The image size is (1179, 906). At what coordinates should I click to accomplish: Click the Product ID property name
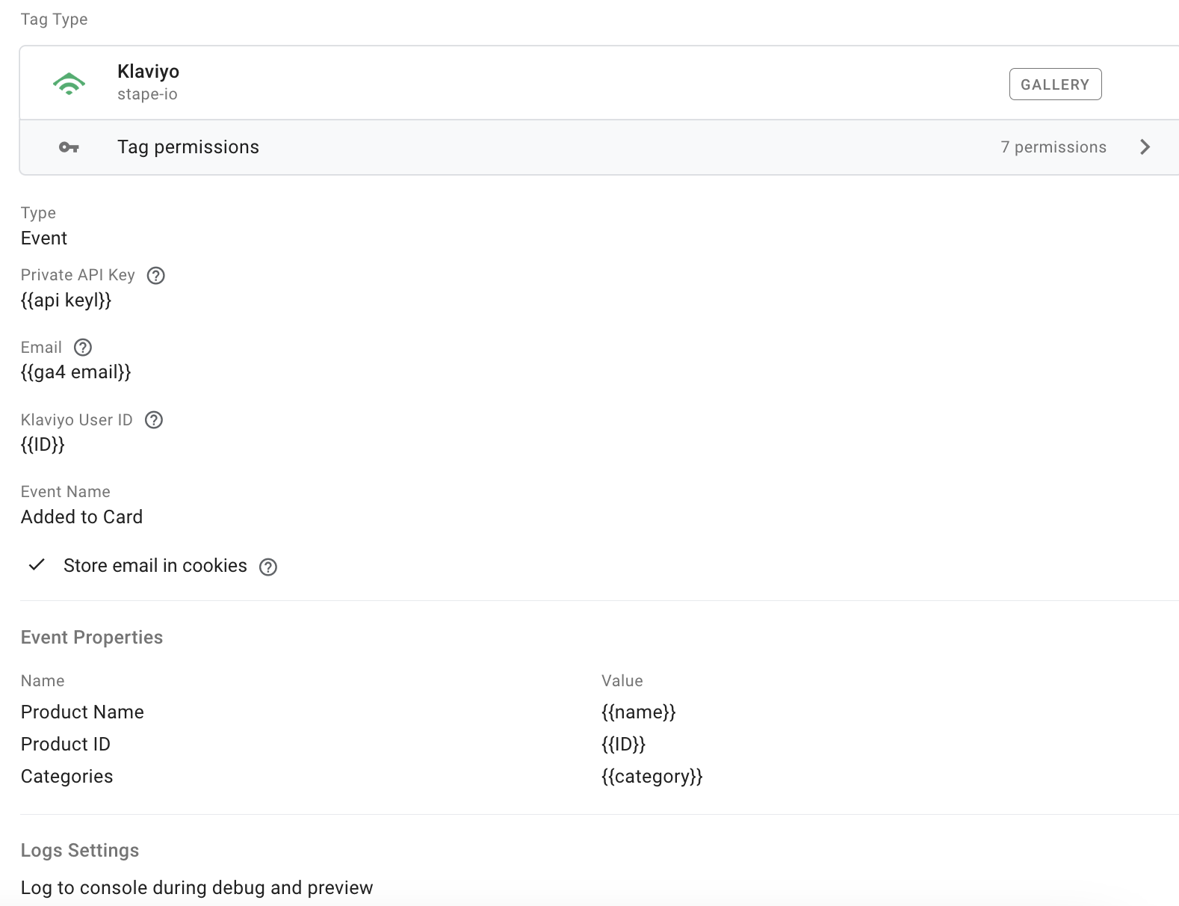point(66,745)
